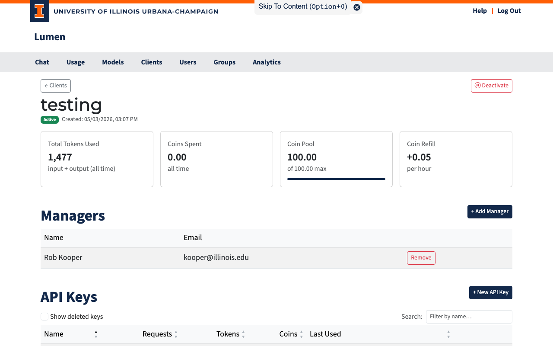Navigate to the Users tab
Screen dimensions: 553x346
coord(188,62)
